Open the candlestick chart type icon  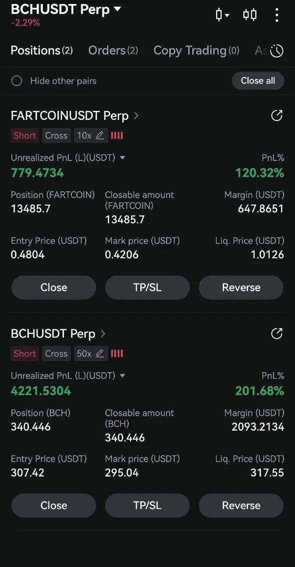point(222,14)
